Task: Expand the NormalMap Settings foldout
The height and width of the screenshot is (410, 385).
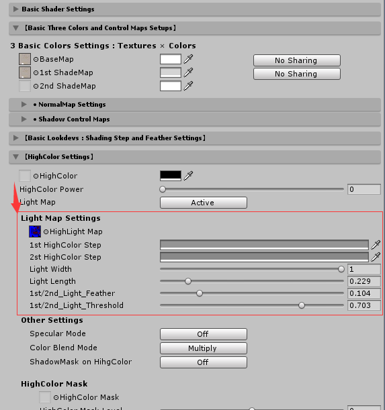Action: click(195, 105)
